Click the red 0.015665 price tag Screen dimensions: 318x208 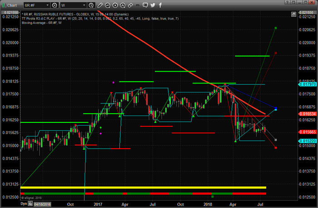[x=308, y=132]
